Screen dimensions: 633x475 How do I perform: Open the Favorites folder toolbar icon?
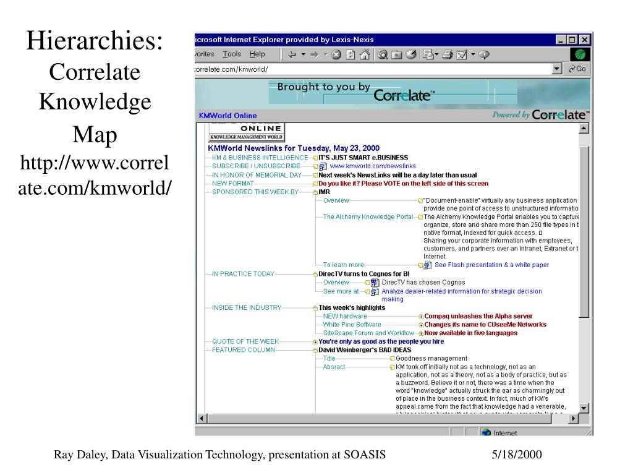(x=397, y=54)
